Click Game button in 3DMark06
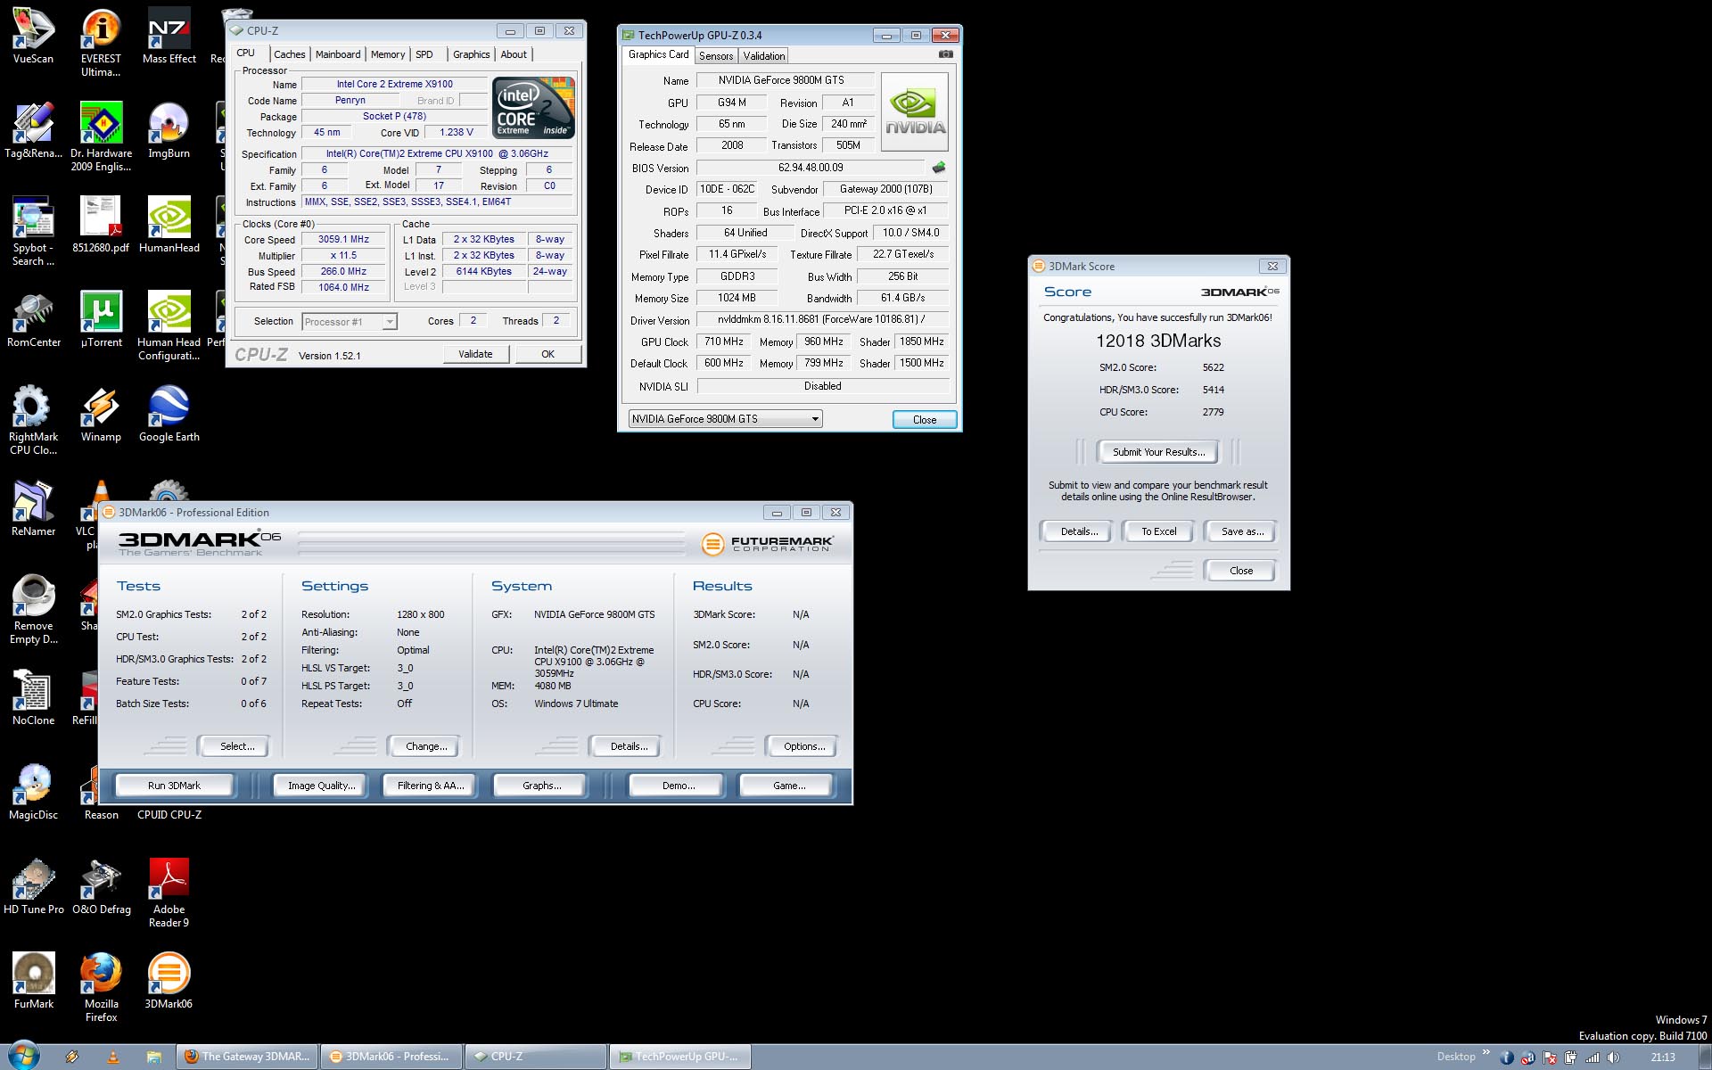 (788, 786)
